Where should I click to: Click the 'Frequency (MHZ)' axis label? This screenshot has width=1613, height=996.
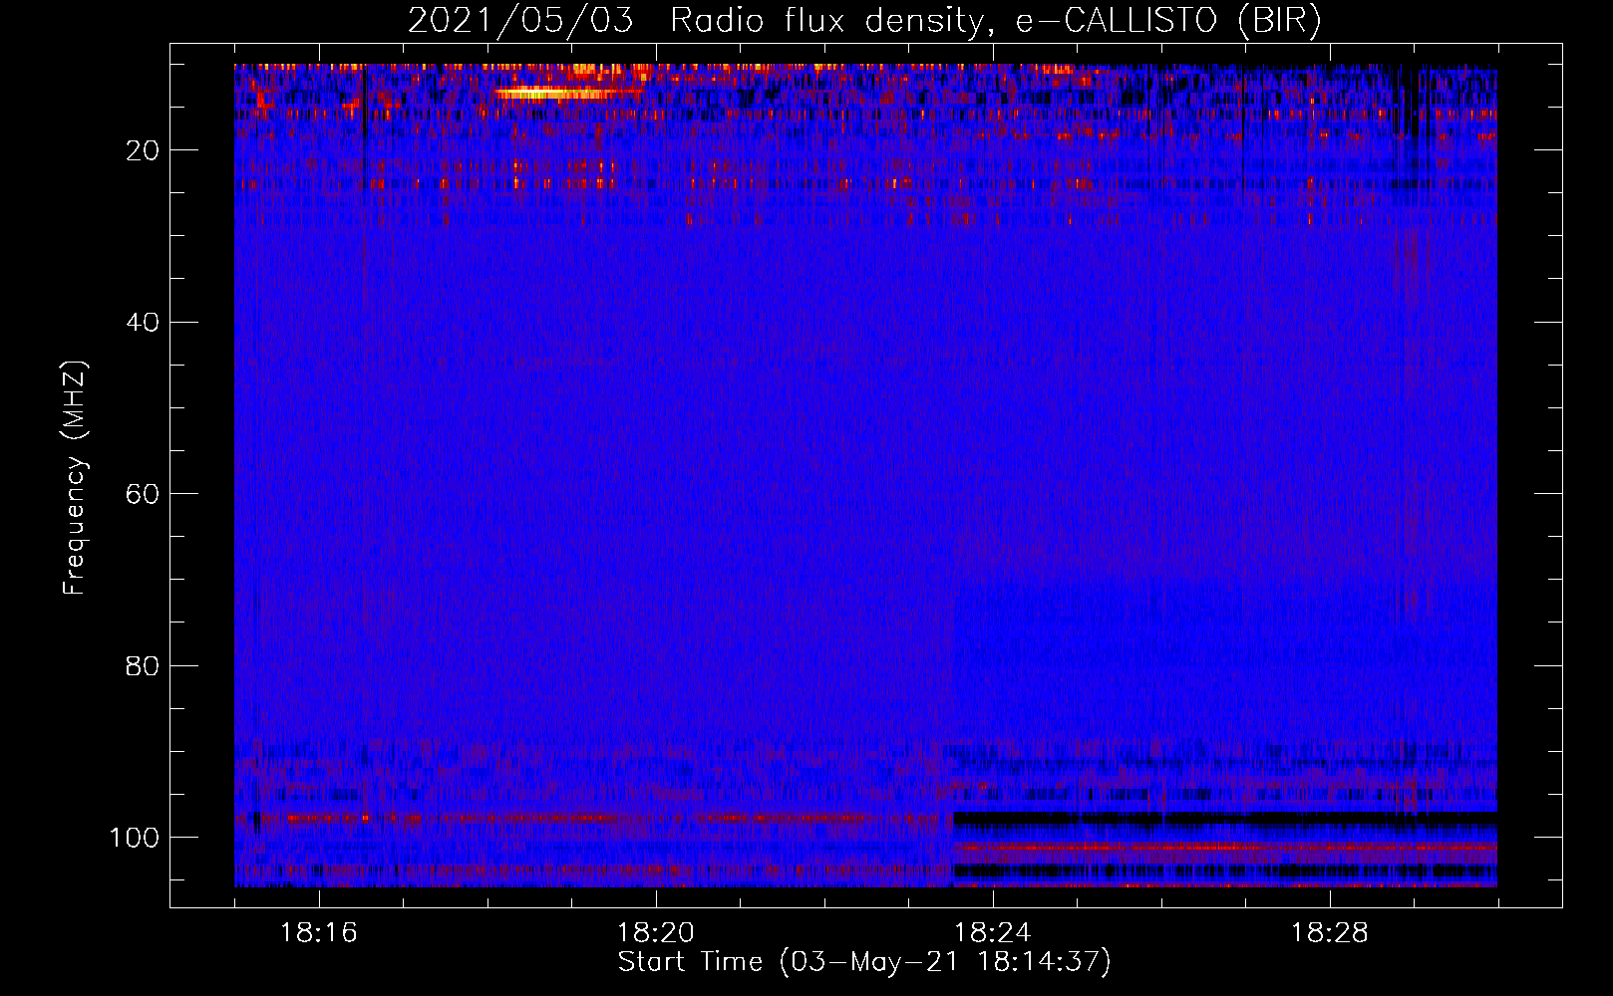point(75,477)
